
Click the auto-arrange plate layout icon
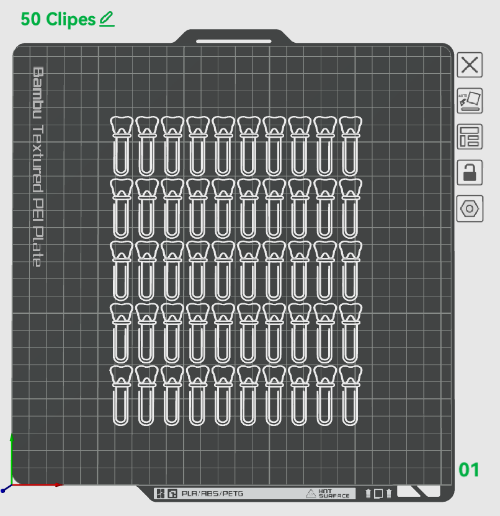coord(470,136)
